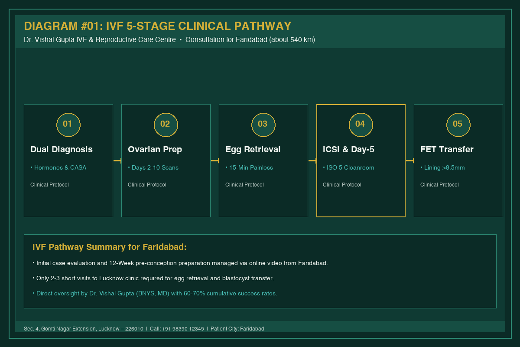Click Clinical Protocol under FET Transfer
The image size is (520, 347).
point(439,185)
